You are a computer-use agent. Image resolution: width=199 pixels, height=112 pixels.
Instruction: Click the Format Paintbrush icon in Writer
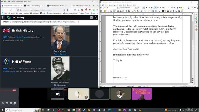point(141,11)
